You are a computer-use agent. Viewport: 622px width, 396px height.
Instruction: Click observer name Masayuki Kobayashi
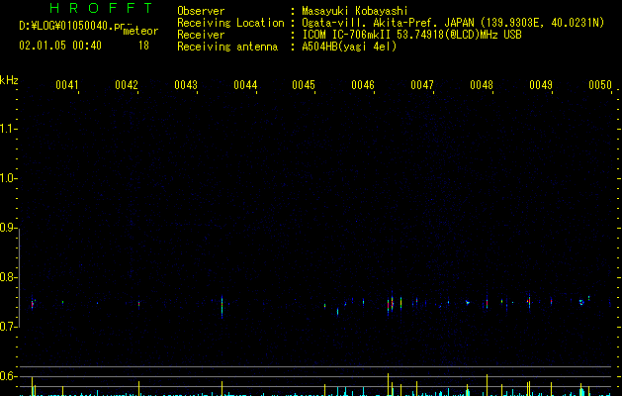point(355,11)
